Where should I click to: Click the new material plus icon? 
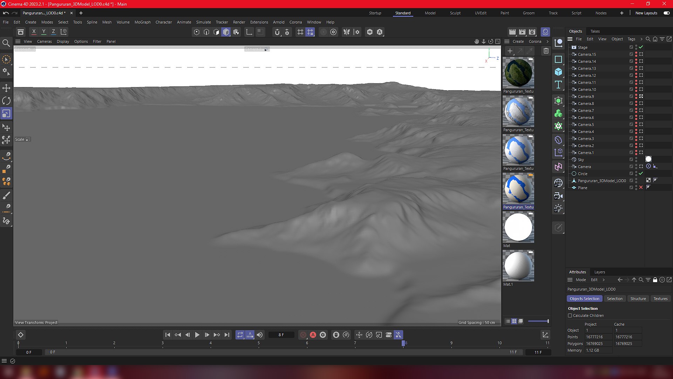point(510,51)
